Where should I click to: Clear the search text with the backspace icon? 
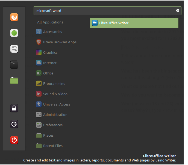click(x=177, y=11)
